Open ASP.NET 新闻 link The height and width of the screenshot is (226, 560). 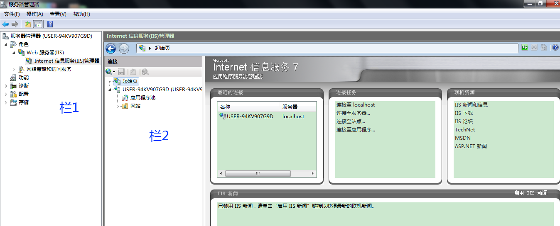471,146
